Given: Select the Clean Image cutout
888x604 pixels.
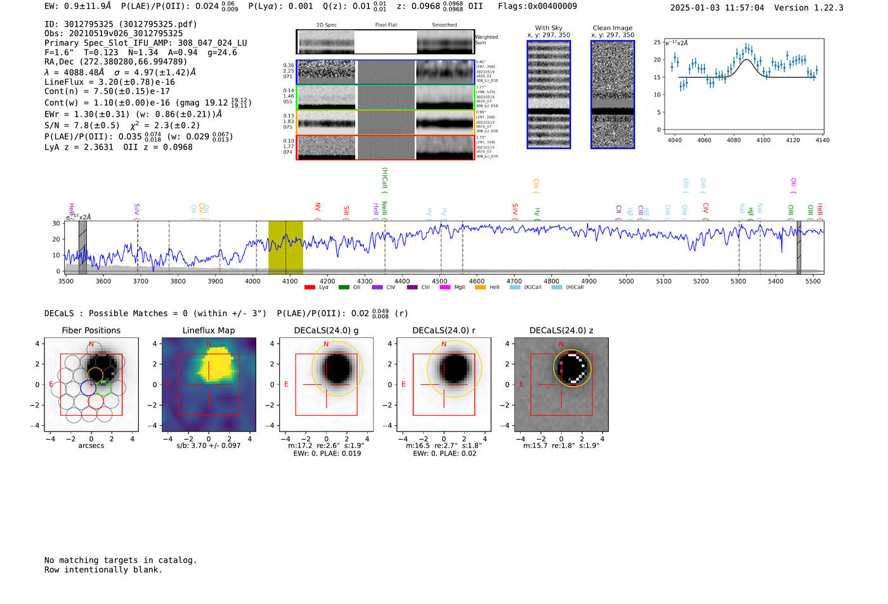Looking at the screenshot, I should [x=613, y=94].
